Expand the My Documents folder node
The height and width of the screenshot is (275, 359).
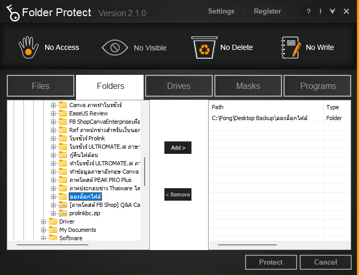point(43,230)
